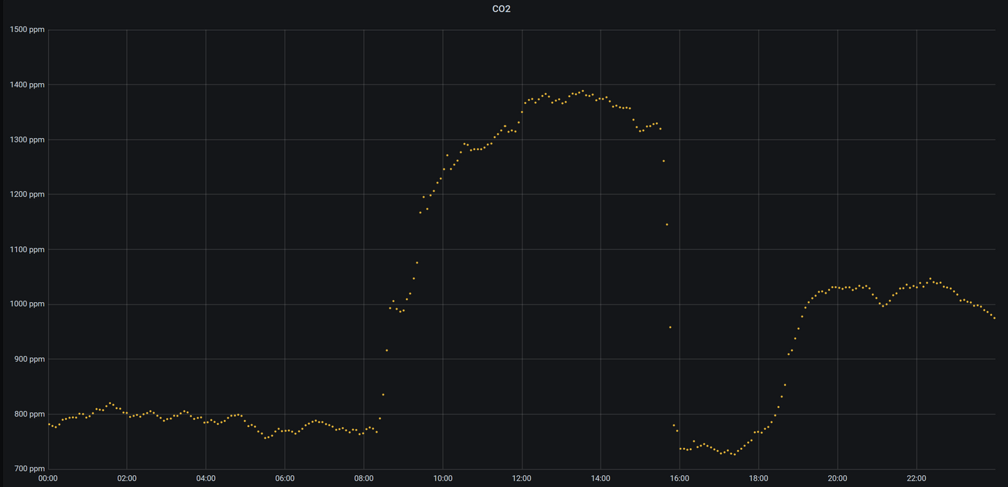Viewport: 1008px width, 487px height.
Task: Open the CO2 panel title menu
Action: (x=501, y=9)
